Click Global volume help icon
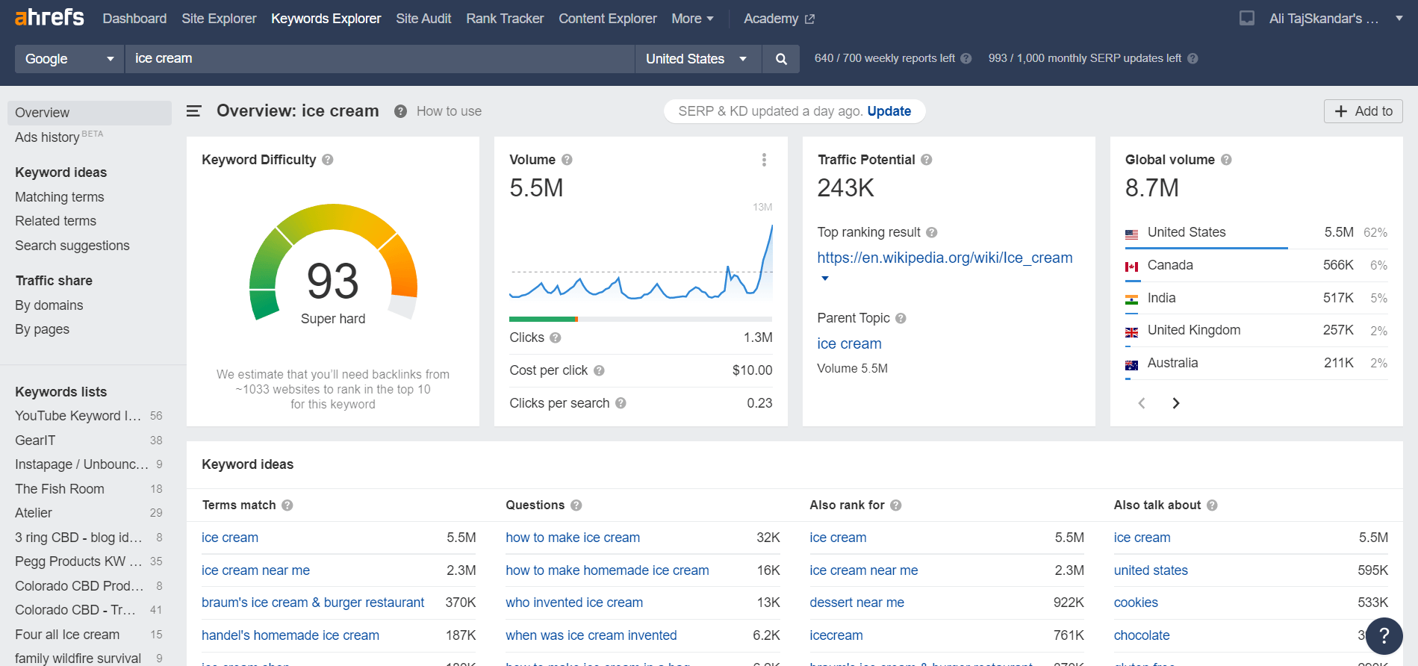This screenshot has height=666, width=1418. [x=1226, y=160]
